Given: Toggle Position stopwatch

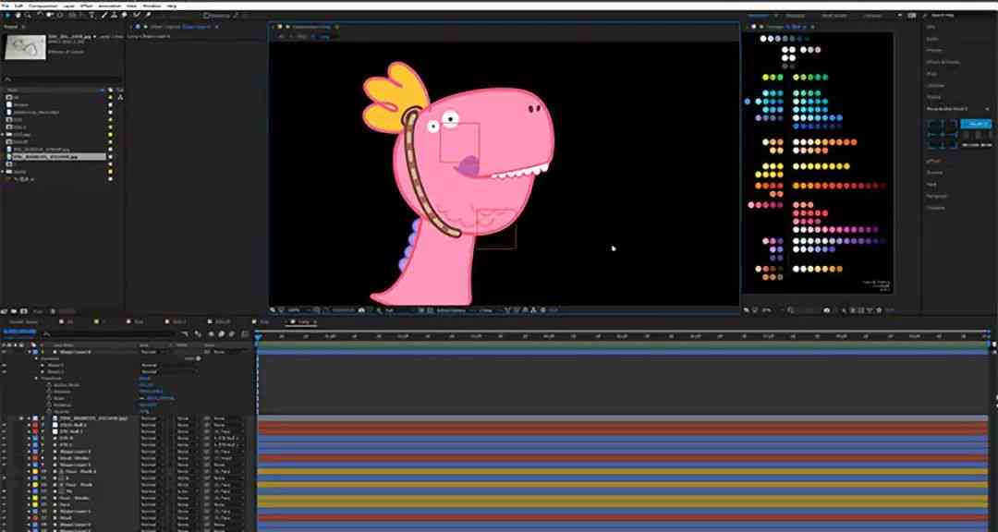Looking at the screenshot, I should coord(48,392).
